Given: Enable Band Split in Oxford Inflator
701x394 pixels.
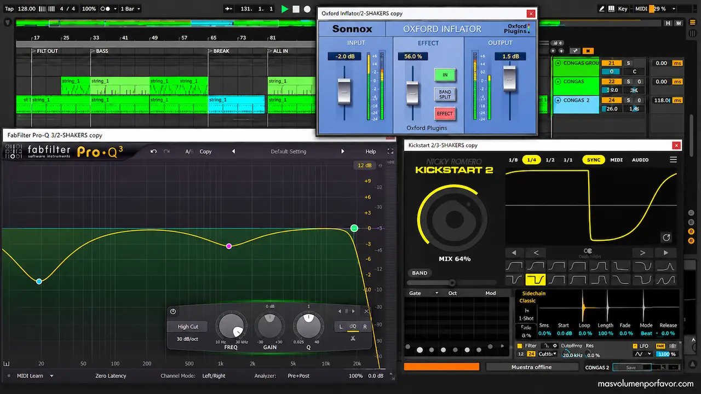Looking at the screenshot, I should pos(445,95).
